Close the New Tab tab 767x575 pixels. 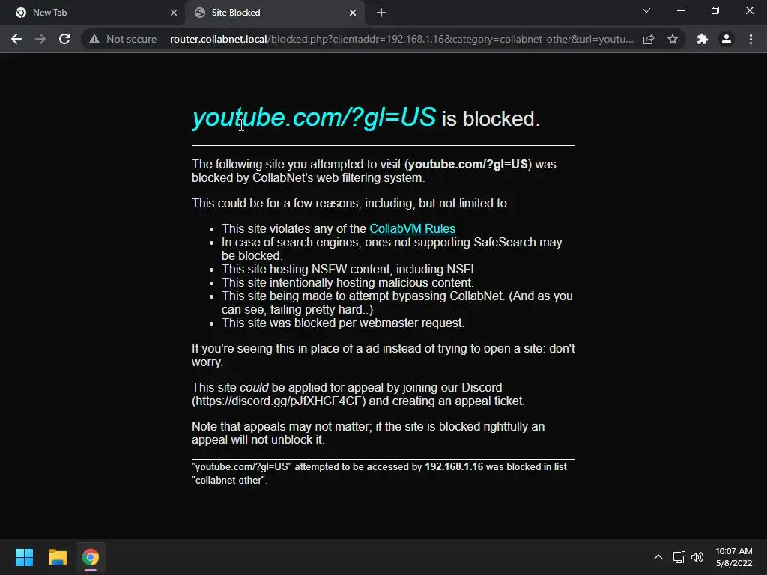point(174,13)
